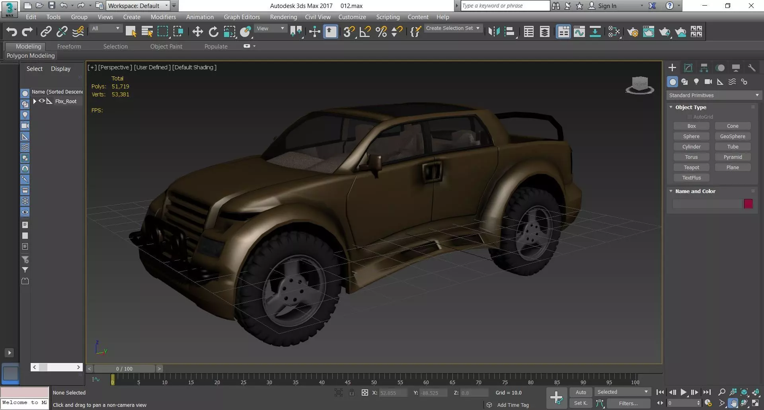The width and height of the screenshot is (764, 410).
Task: Toggle Percent Snap button
Action: 381,32
